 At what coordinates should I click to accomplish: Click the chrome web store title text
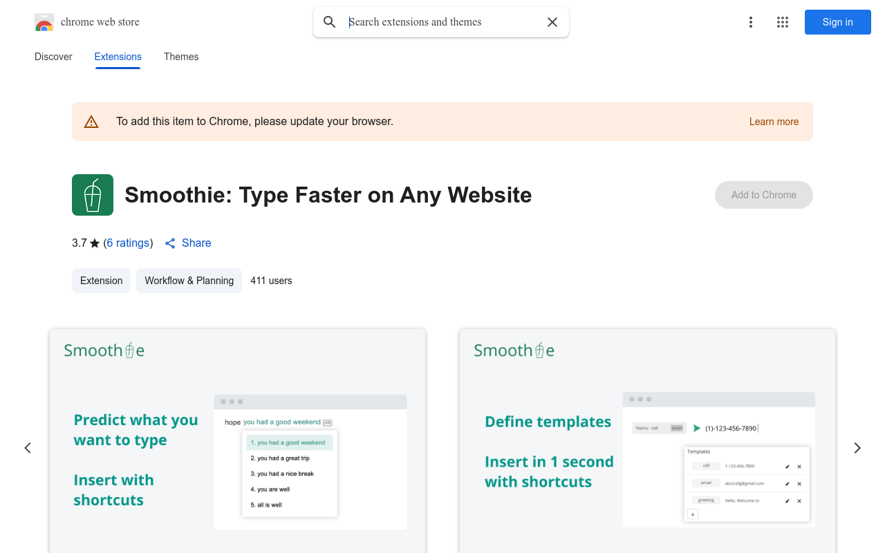pyautogui.click(x=100, y=22)
